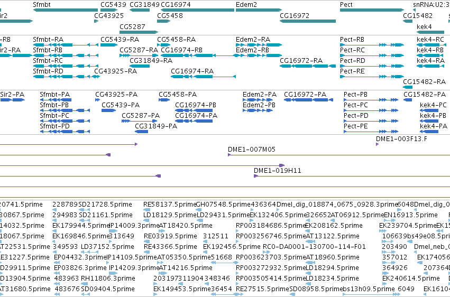Select the Pect-RC transcript label
Screen dimensions: 450x297
coord(352,50)
